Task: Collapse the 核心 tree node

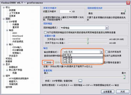Action: 4,7
